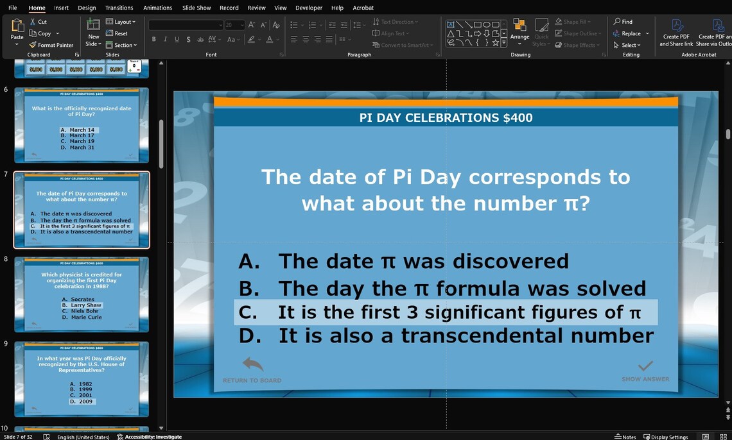Select the slide 8 thumbnail
Viewport: 732px width, 440px height.
tap(81, 294)
